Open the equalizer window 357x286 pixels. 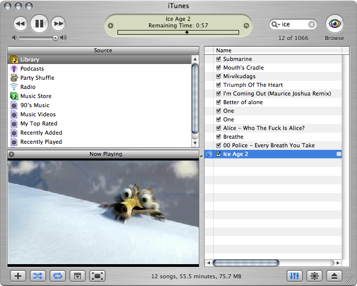pos(294,276)
